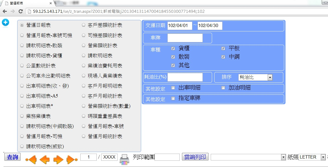Select 請款明細表(中鋼散裝) radio option
The width and height of the screenshot is (328, 167).
pyautogui.click(x=22, y=126)
